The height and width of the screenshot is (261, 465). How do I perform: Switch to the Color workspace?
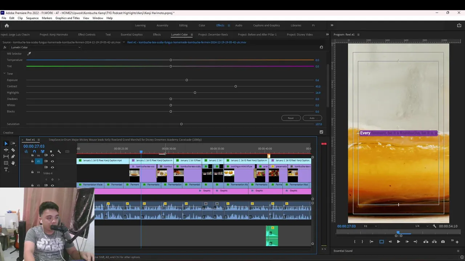pos(202,25)
